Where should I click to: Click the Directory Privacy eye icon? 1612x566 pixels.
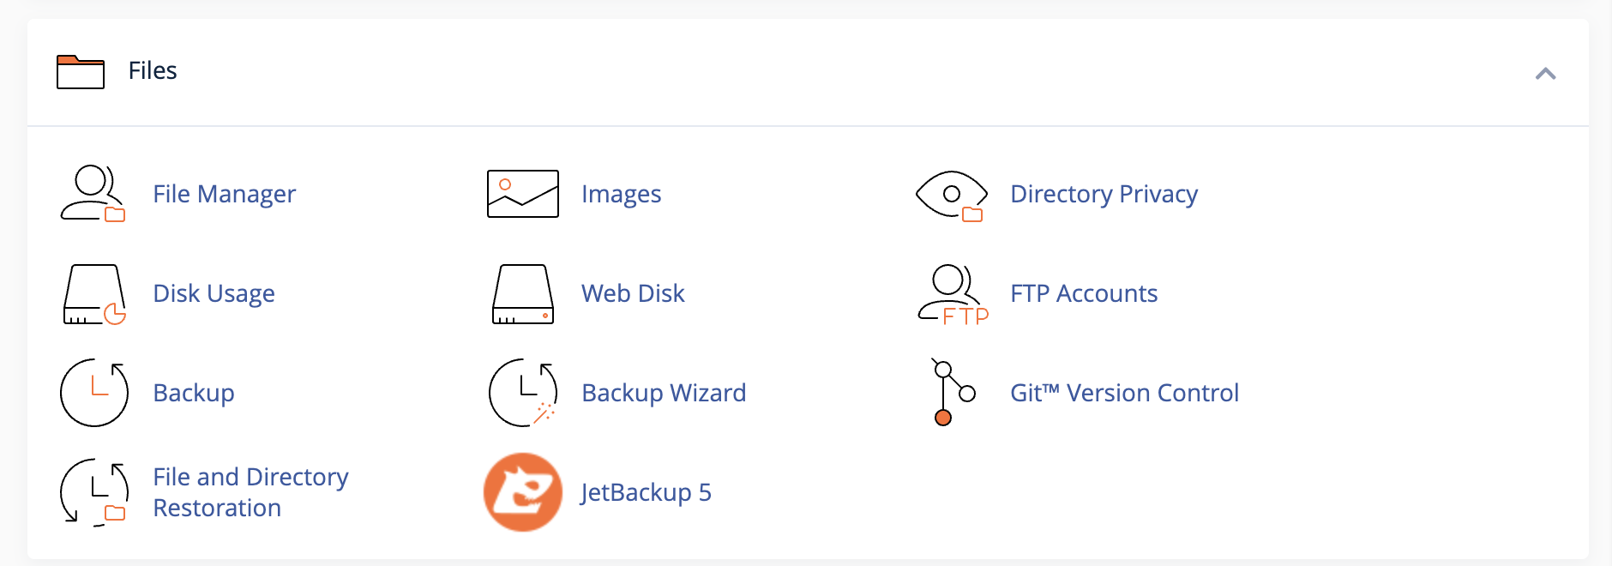tap(951, 194)
